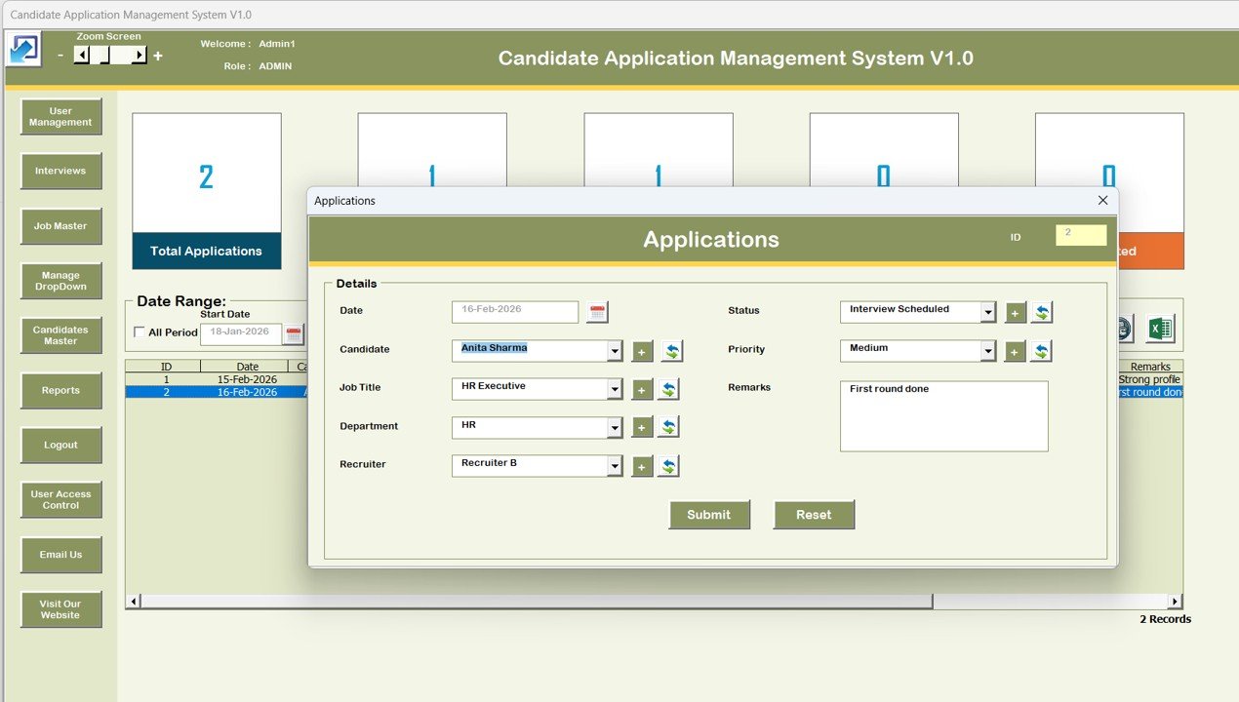Go to Candidates Master in the sidebar

(60, 335)
